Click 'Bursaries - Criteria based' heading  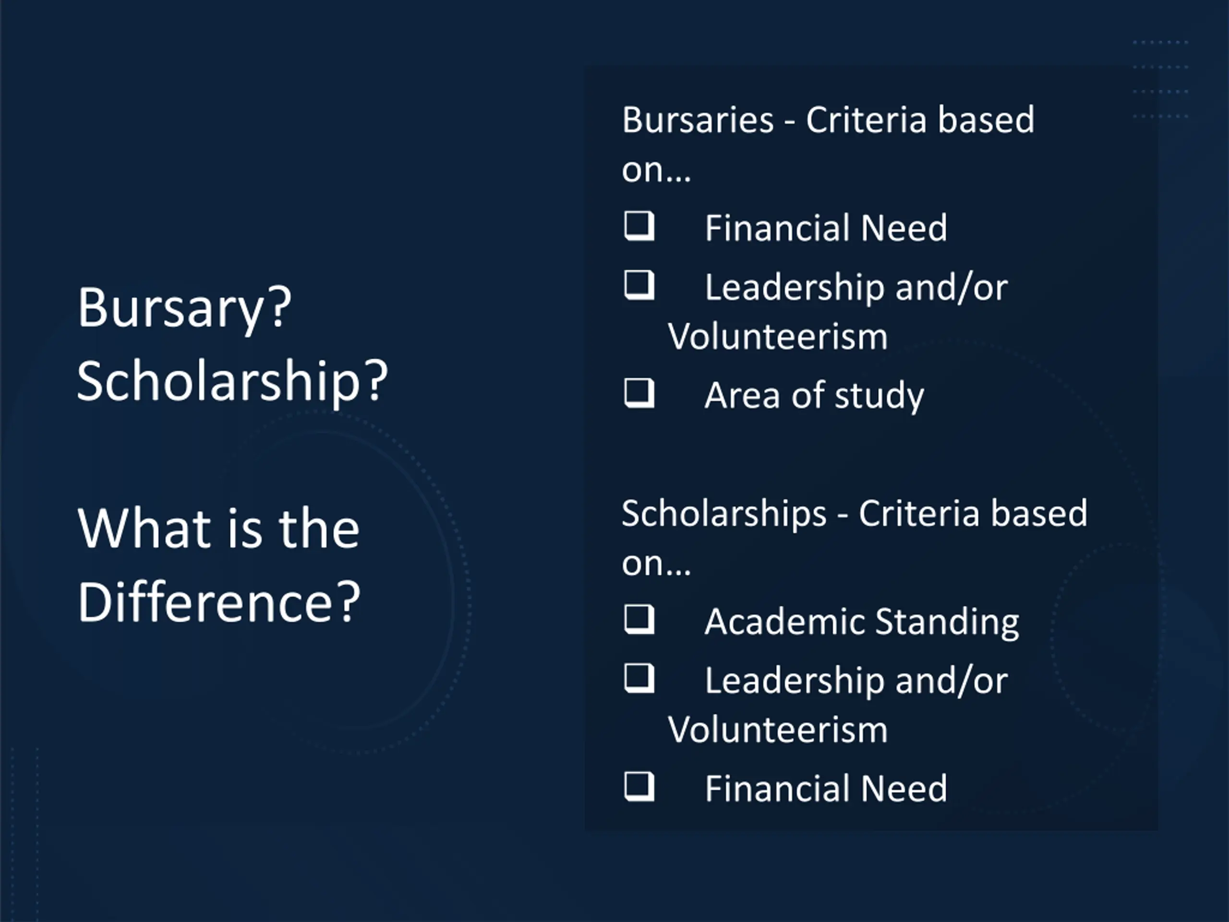(x=828, y=120)
